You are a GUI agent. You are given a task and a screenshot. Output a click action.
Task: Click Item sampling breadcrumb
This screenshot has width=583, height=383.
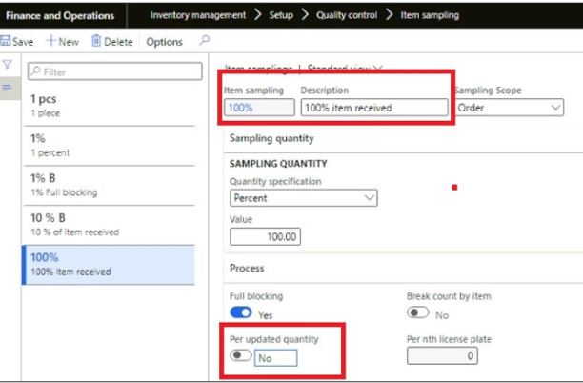pyautogui.click(x=430, y=15)
